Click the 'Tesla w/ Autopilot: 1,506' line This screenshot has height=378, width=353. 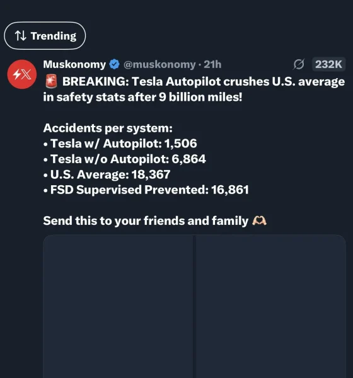pyautogui.click(x=120, y=144)
